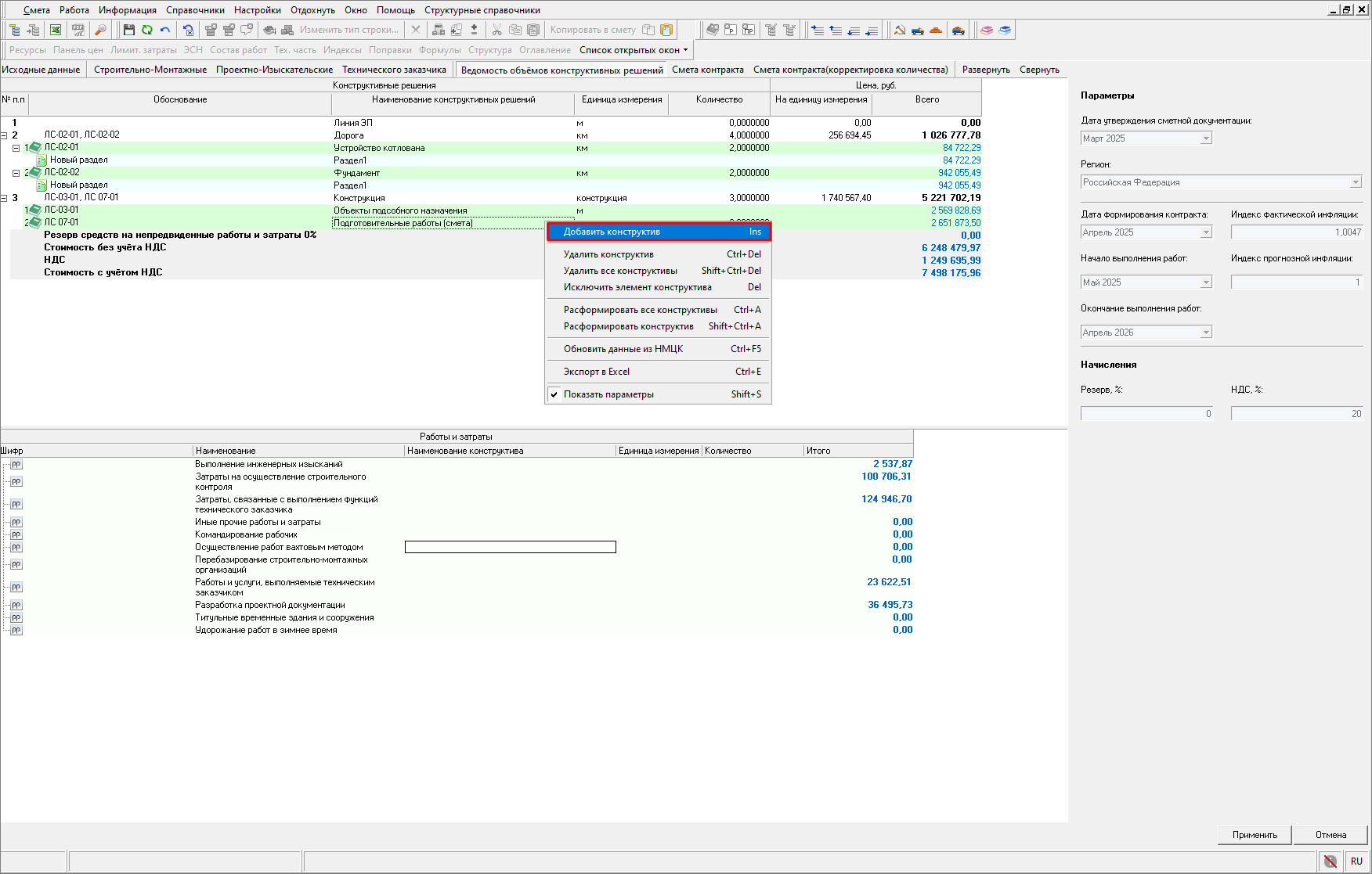Image resolution: width=1372 pixels, height=874 pixels.
Task: Click the НДС, % input field
Action: (1297, 414)
